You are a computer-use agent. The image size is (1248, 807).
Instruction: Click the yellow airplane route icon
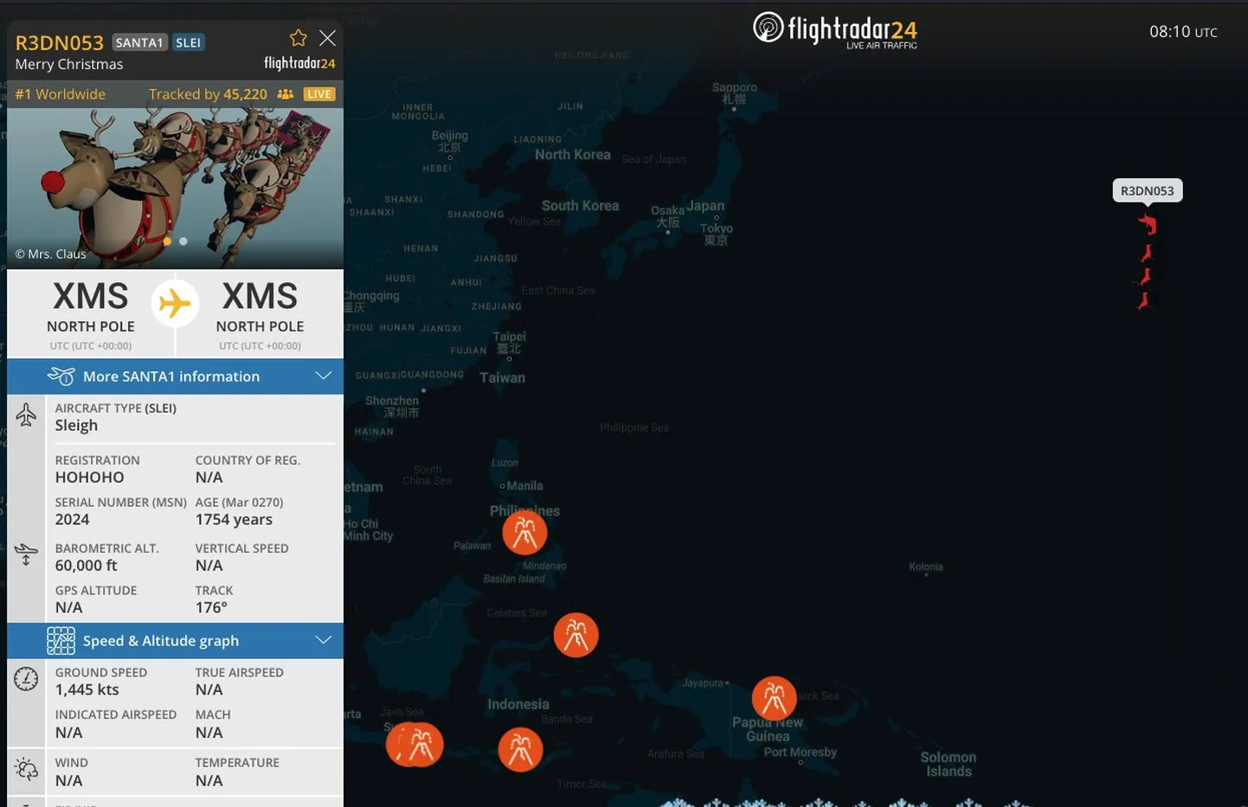click(x=175, y=304)
